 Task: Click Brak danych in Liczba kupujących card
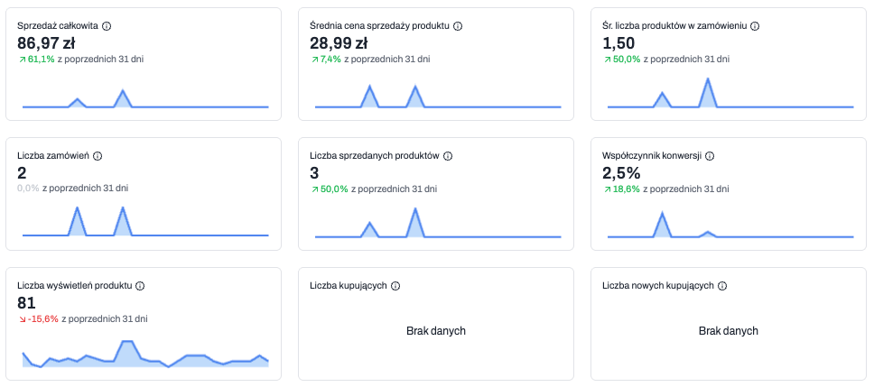click(x=436, y=331)
